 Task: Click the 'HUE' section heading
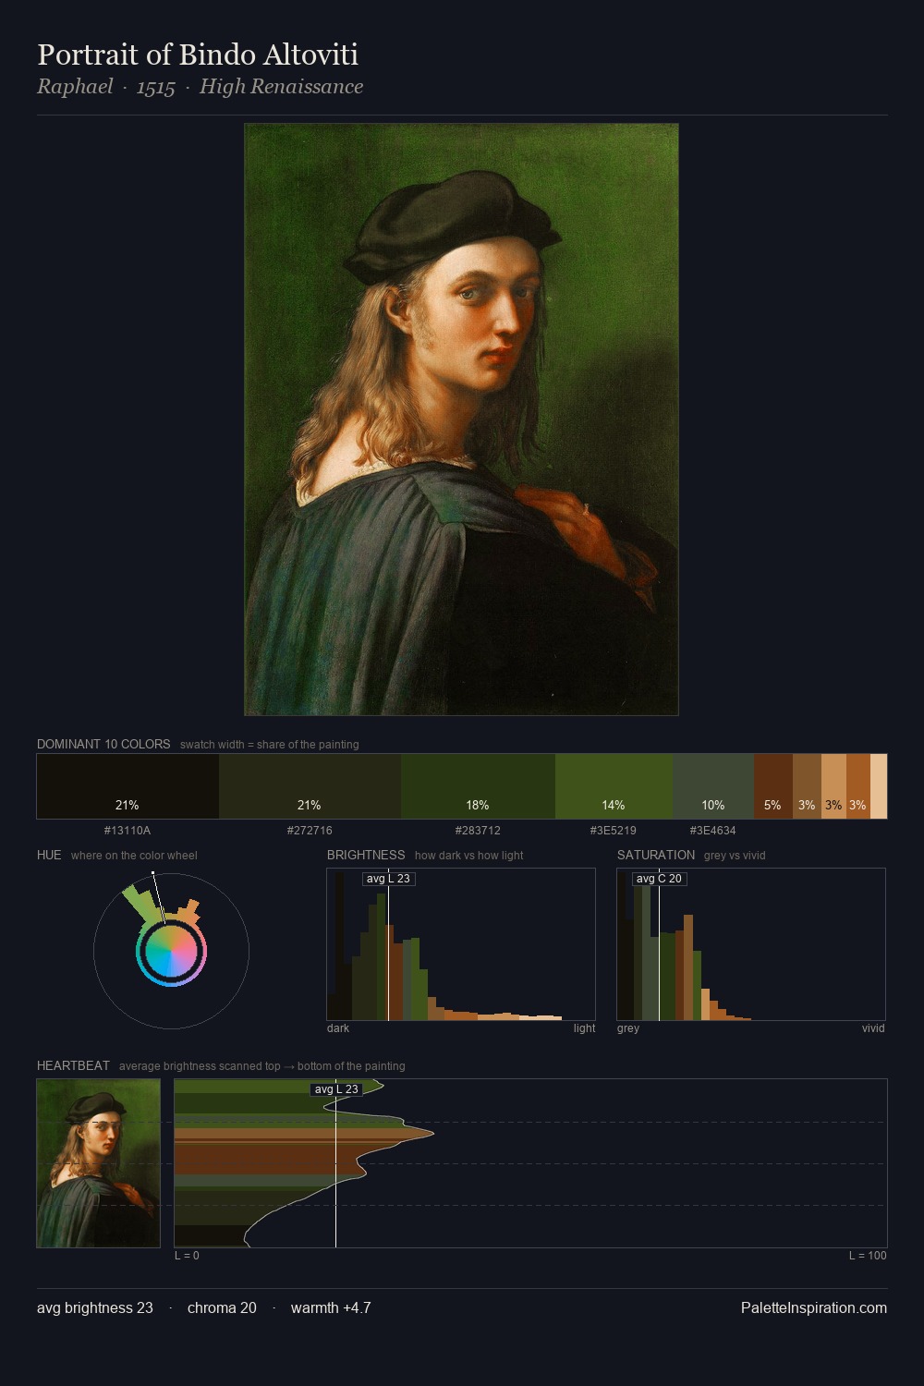(49, 855)
